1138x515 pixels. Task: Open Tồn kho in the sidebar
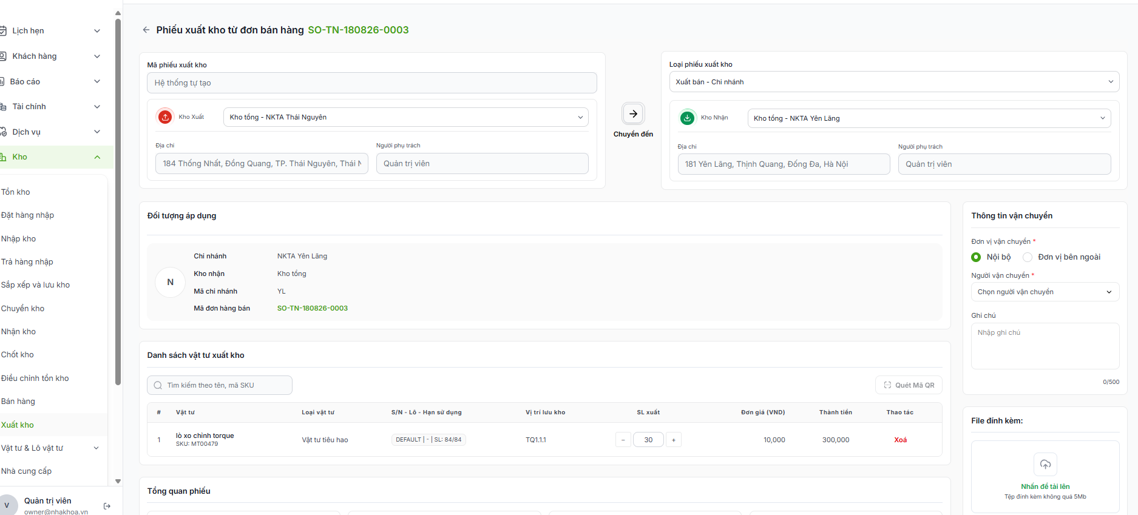coord(16,192)
